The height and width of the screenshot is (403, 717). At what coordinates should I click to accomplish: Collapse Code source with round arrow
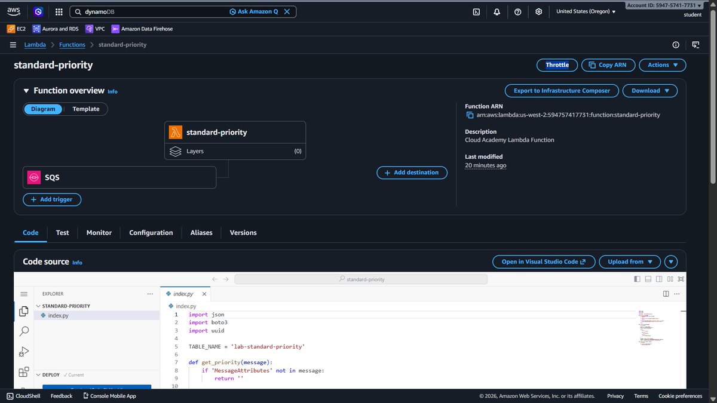click(x=671, y=262)
